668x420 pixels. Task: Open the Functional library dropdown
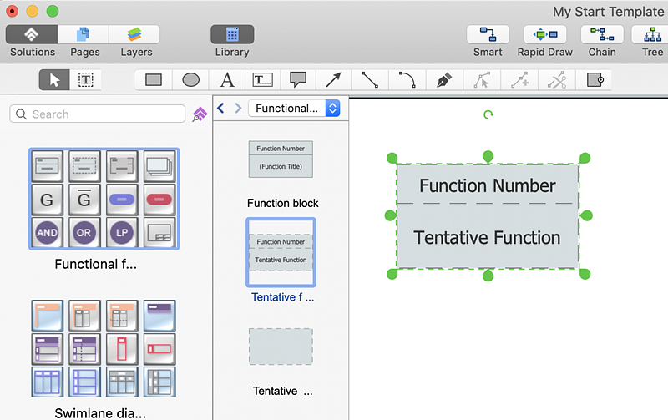(x=295, y=108)
